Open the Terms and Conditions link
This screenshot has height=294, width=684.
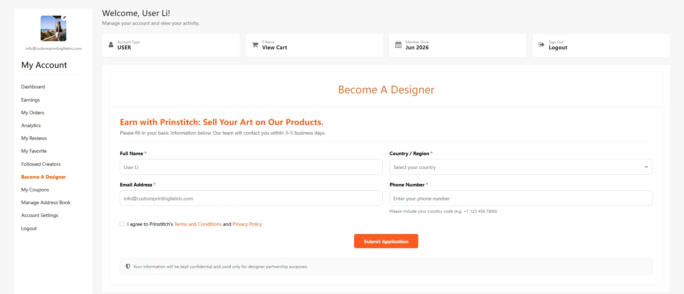click(x=198, y=224)
